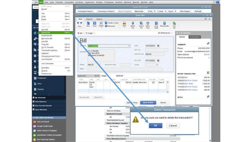Click Customize Report in Unpaid Bills Detail
Viewport: 252px width, 142px height.
(85, 11)
